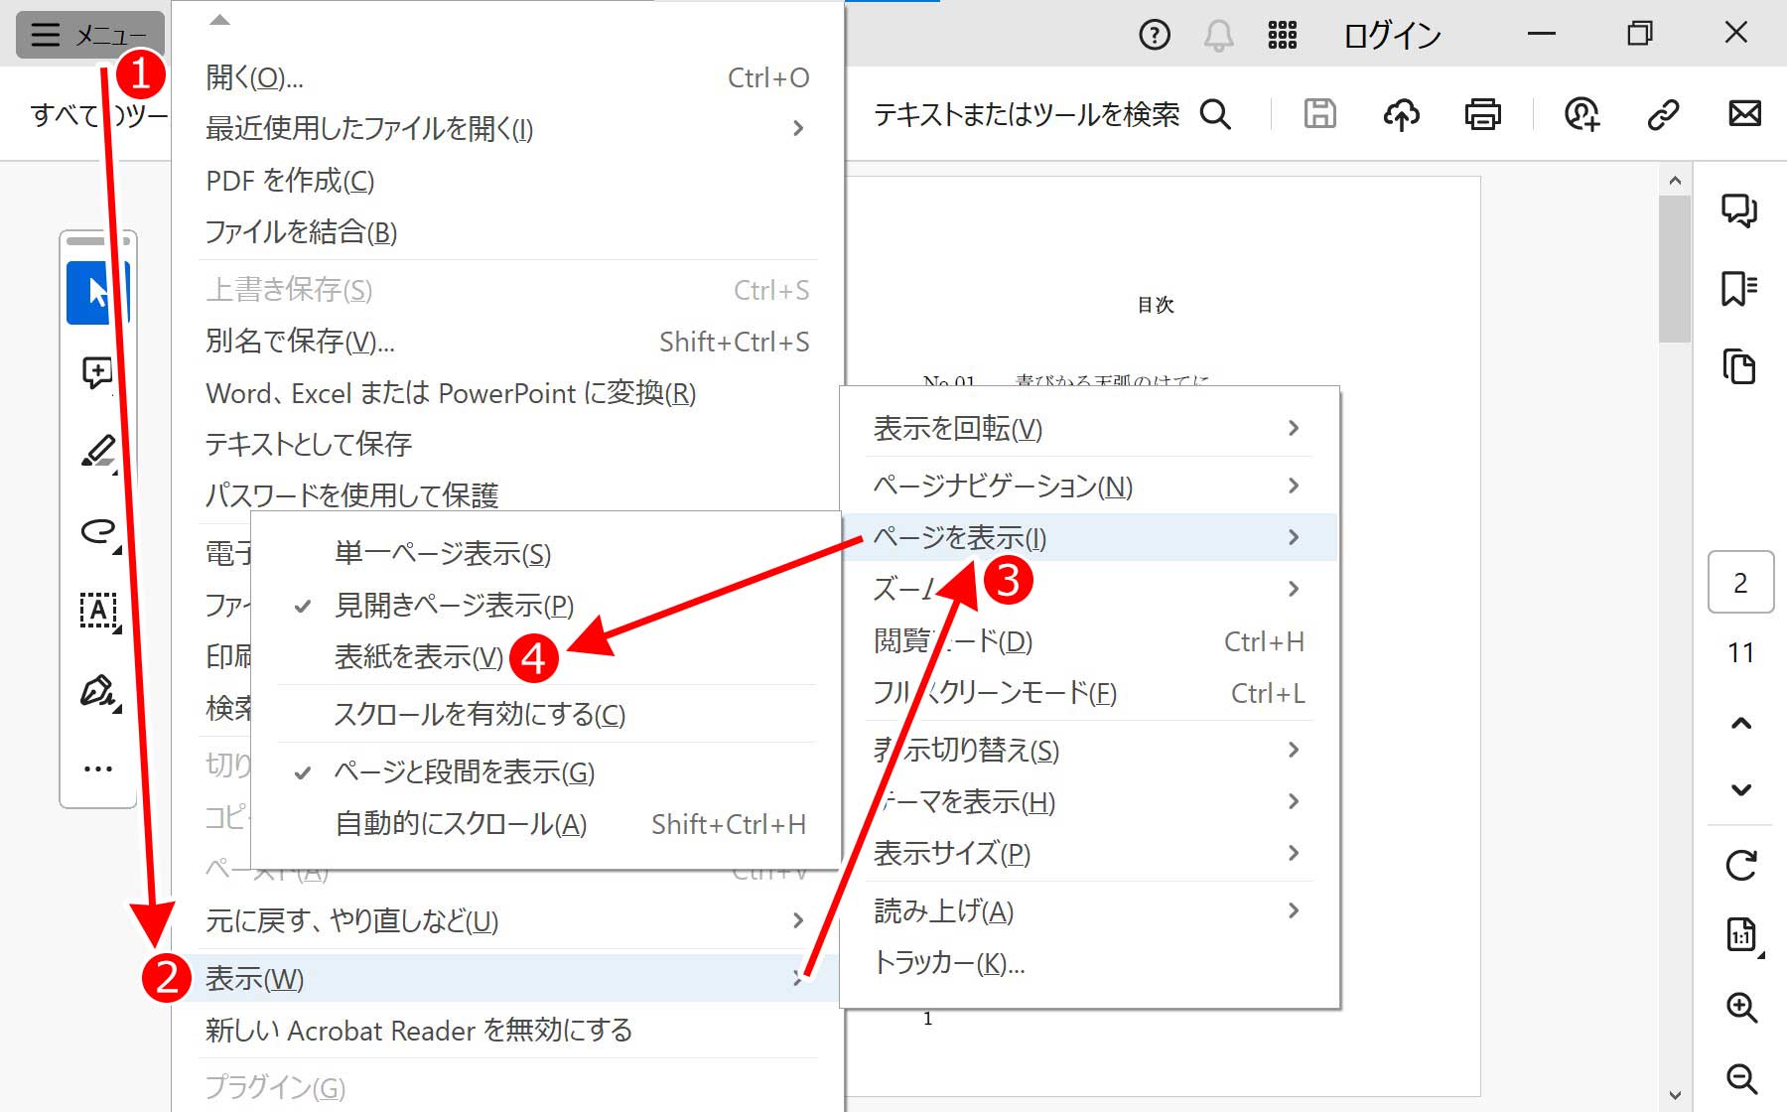1787x1112 pixels.
Task: Click the fit page 1:1 icon
Action: click(x=1742, y=935)
